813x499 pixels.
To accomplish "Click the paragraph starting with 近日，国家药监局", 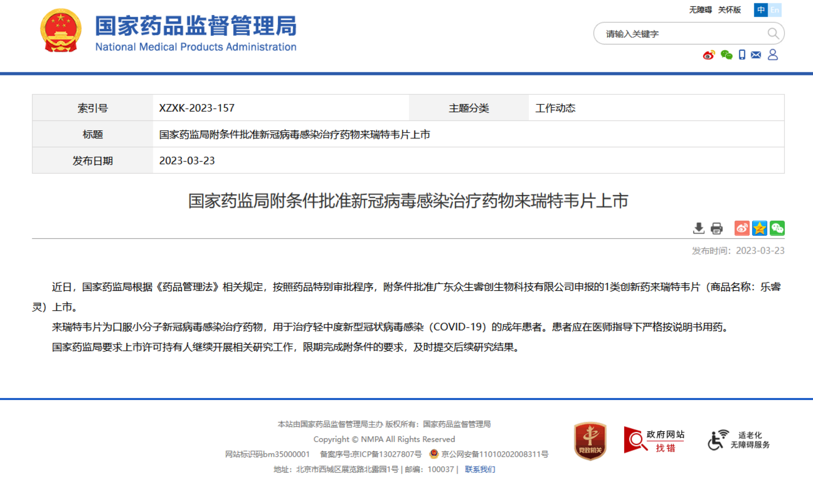I will (x=407, y=297).
